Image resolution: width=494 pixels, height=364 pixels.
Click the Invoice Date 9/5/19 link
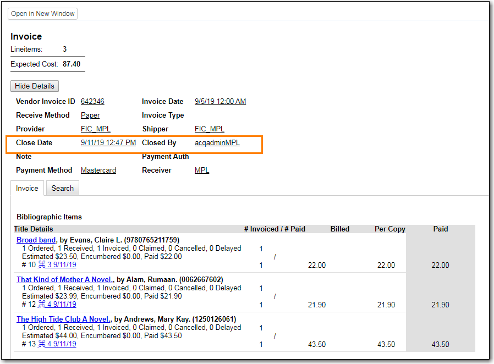tap(221, 101)
